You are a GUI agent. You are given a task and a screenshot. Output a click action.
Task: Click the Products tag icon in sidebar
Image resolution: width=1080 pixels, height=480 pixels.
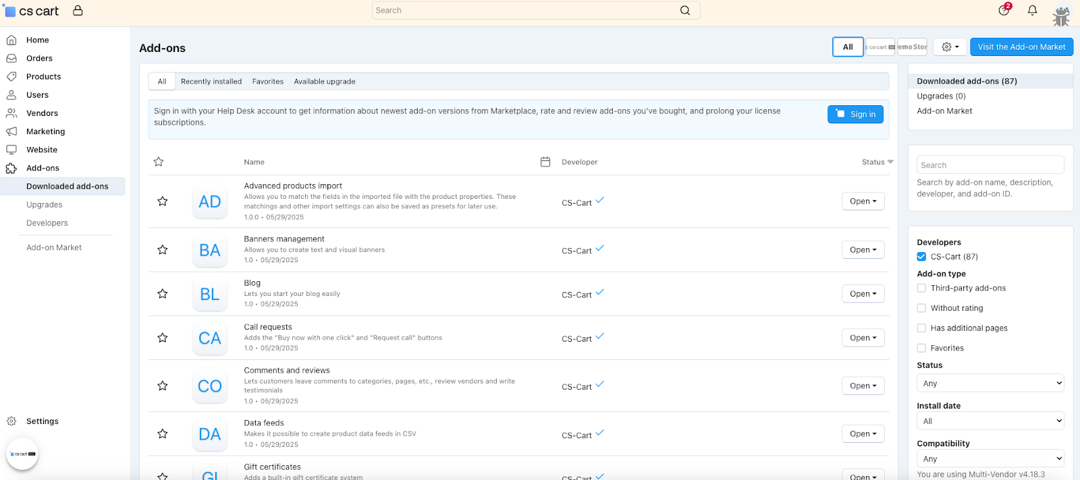(11, 76)
